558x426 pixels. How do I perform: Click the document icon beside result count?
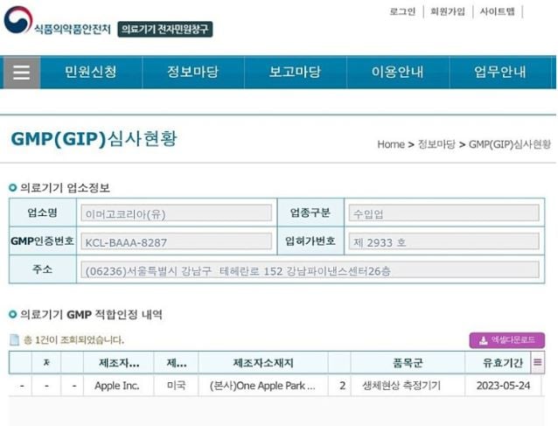tap(14, 340)
